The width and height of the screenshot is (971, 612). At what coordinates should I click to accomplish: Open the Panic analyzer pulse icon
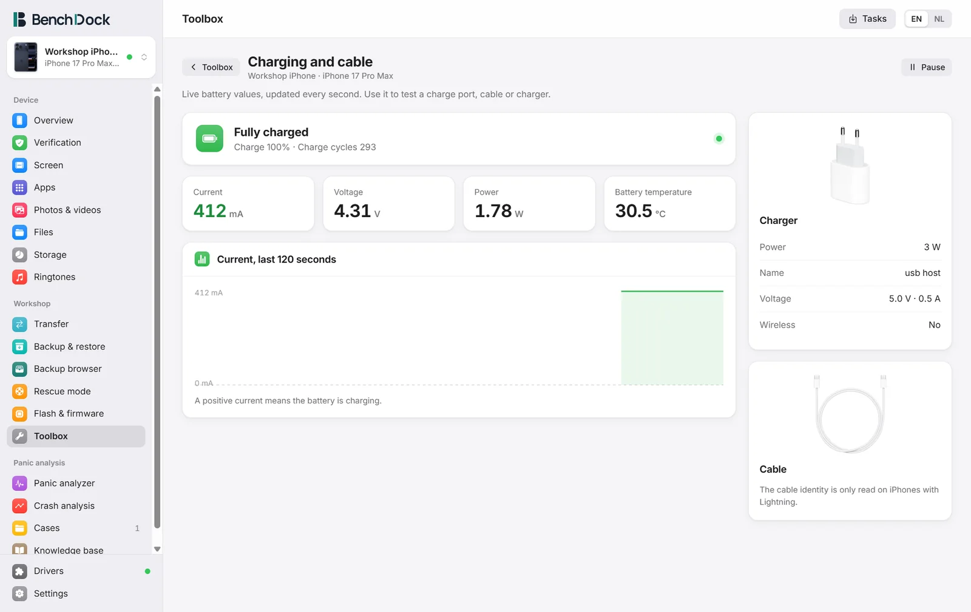[x=20, y=483]
